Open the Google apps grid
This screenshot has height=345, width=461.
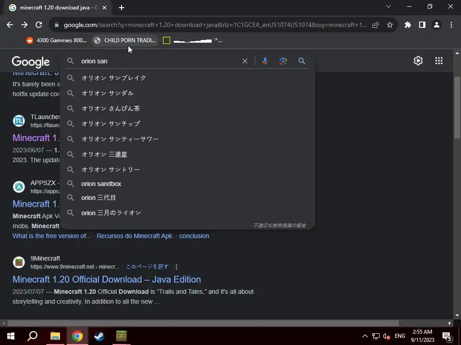click(x=438, y=61)
